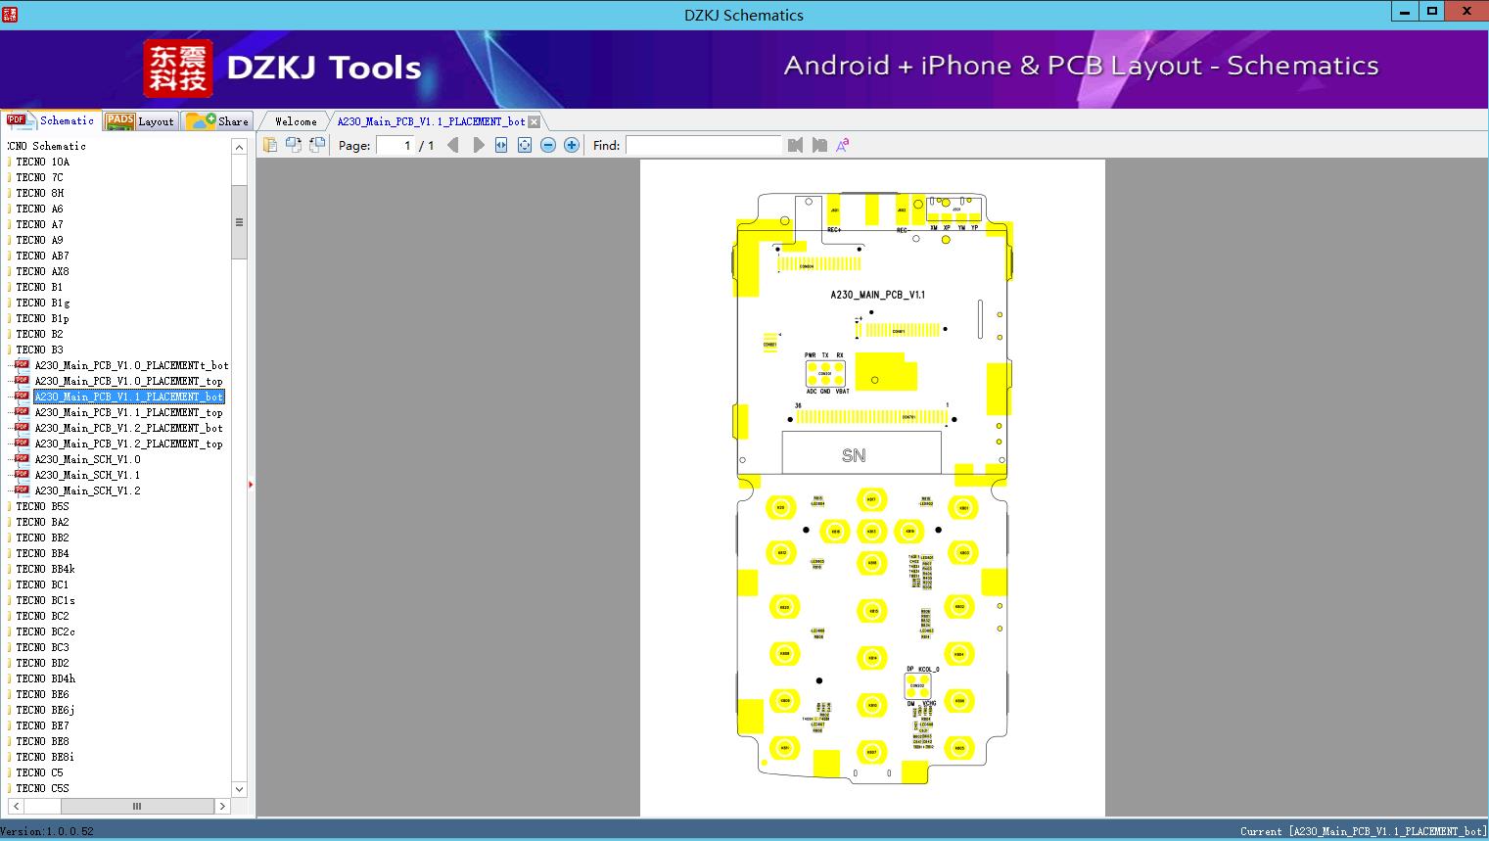Select the TECNO 8H tree entry
Viewport: 1489px width, 841px height.
tap(40, 193)
